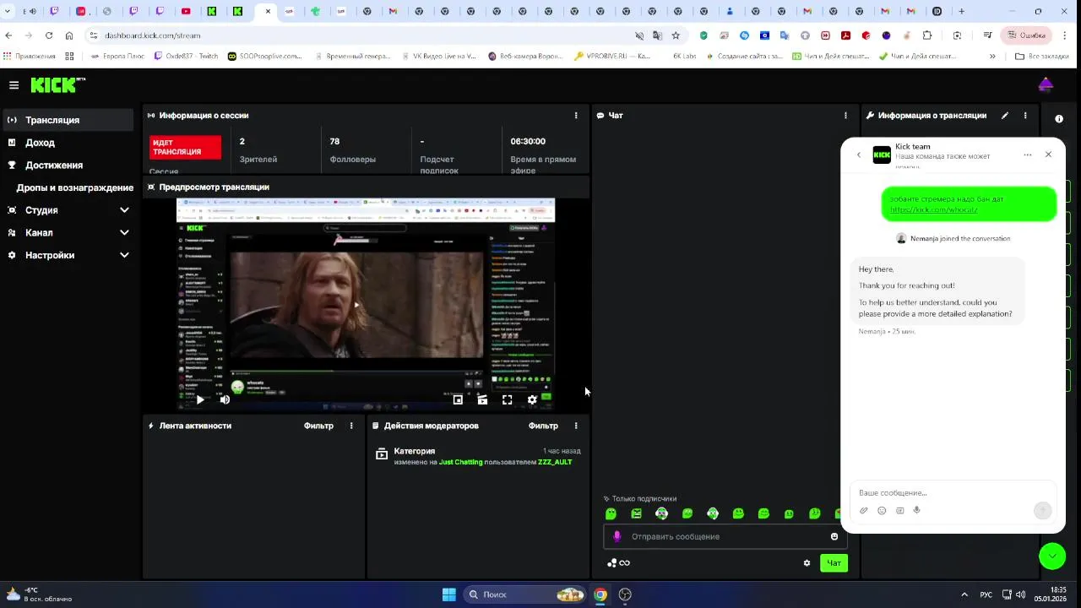Image resolution: width=1081 pixels, height=608 pixels.
Task: Open the hamburger menu next to Kick logo
Action: [14, 85]
